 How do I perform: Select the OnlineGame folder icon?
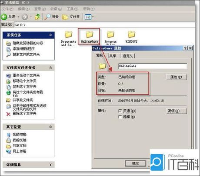(90, 34)
